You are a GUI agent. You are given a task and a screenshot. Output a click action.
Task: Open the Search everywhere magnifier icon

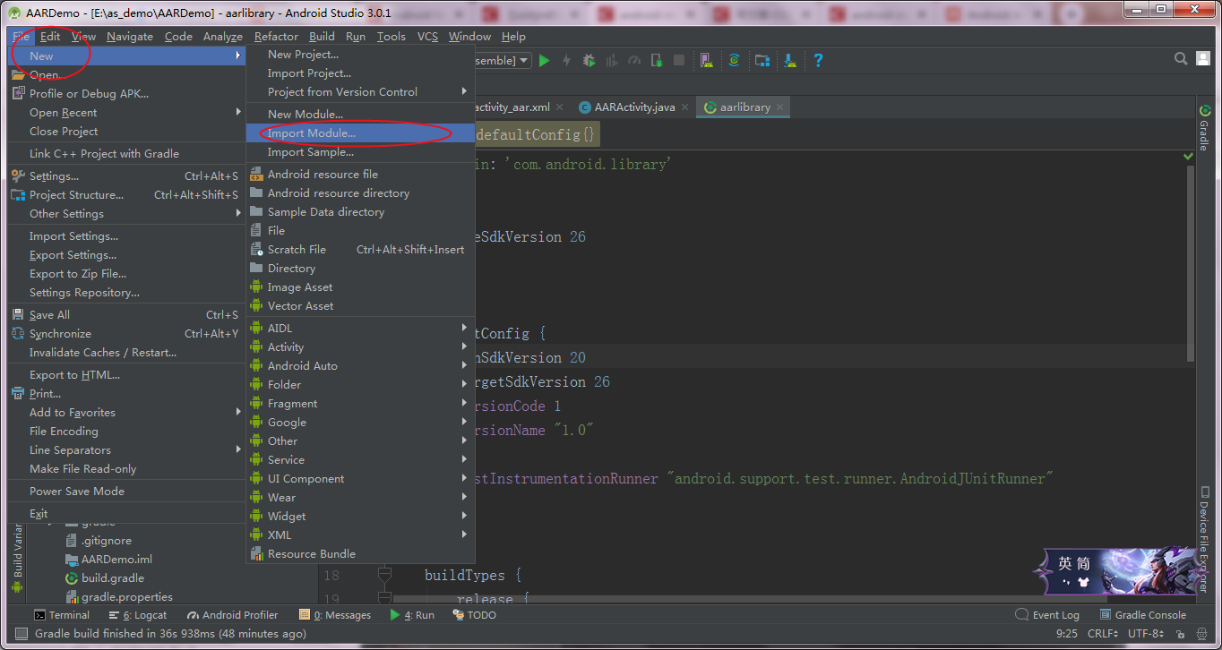[x=1181, y=60]
